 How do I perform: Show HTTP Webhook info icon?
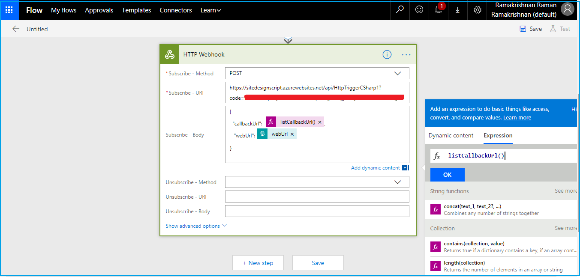click(387, 54)
